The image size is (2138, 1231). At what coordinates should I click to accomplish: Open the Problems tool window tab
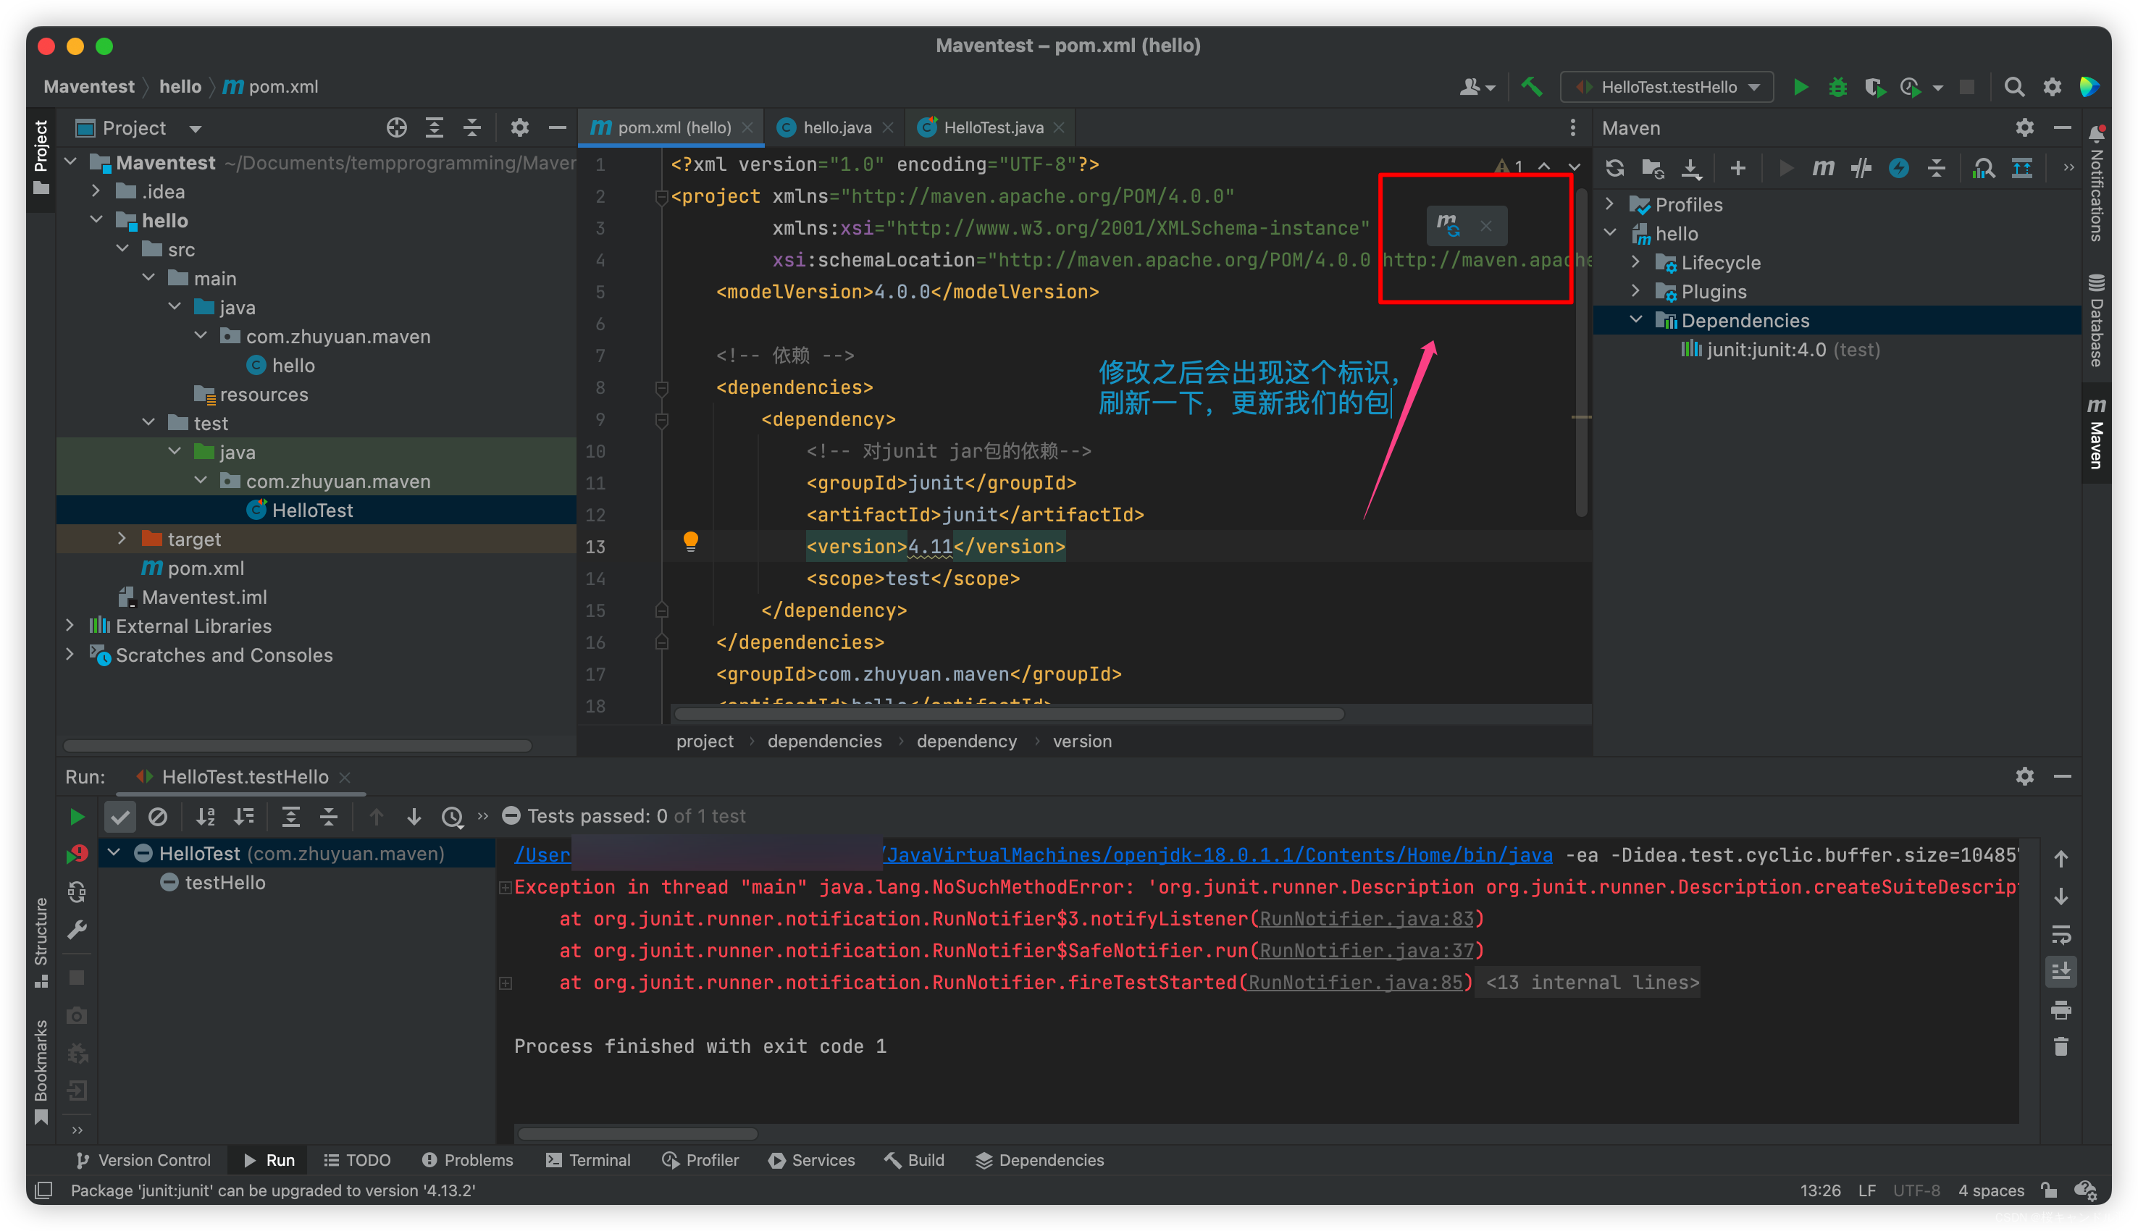pos(466,1160)
